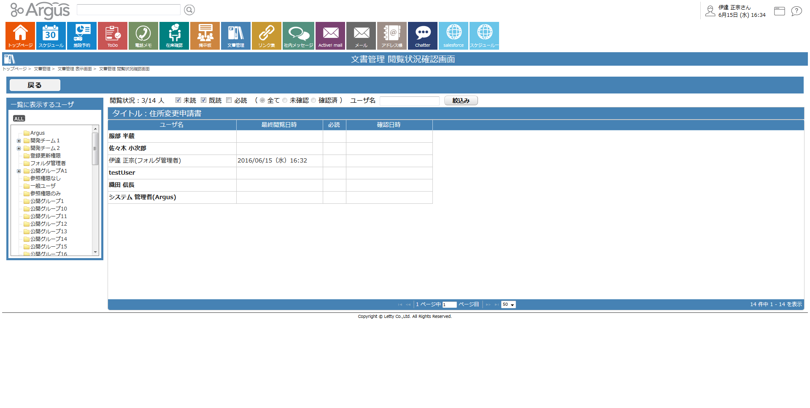This screenshot has width=810, height=408.
Task: Open the トップページ home icon
Action: [x=20, y=36]
